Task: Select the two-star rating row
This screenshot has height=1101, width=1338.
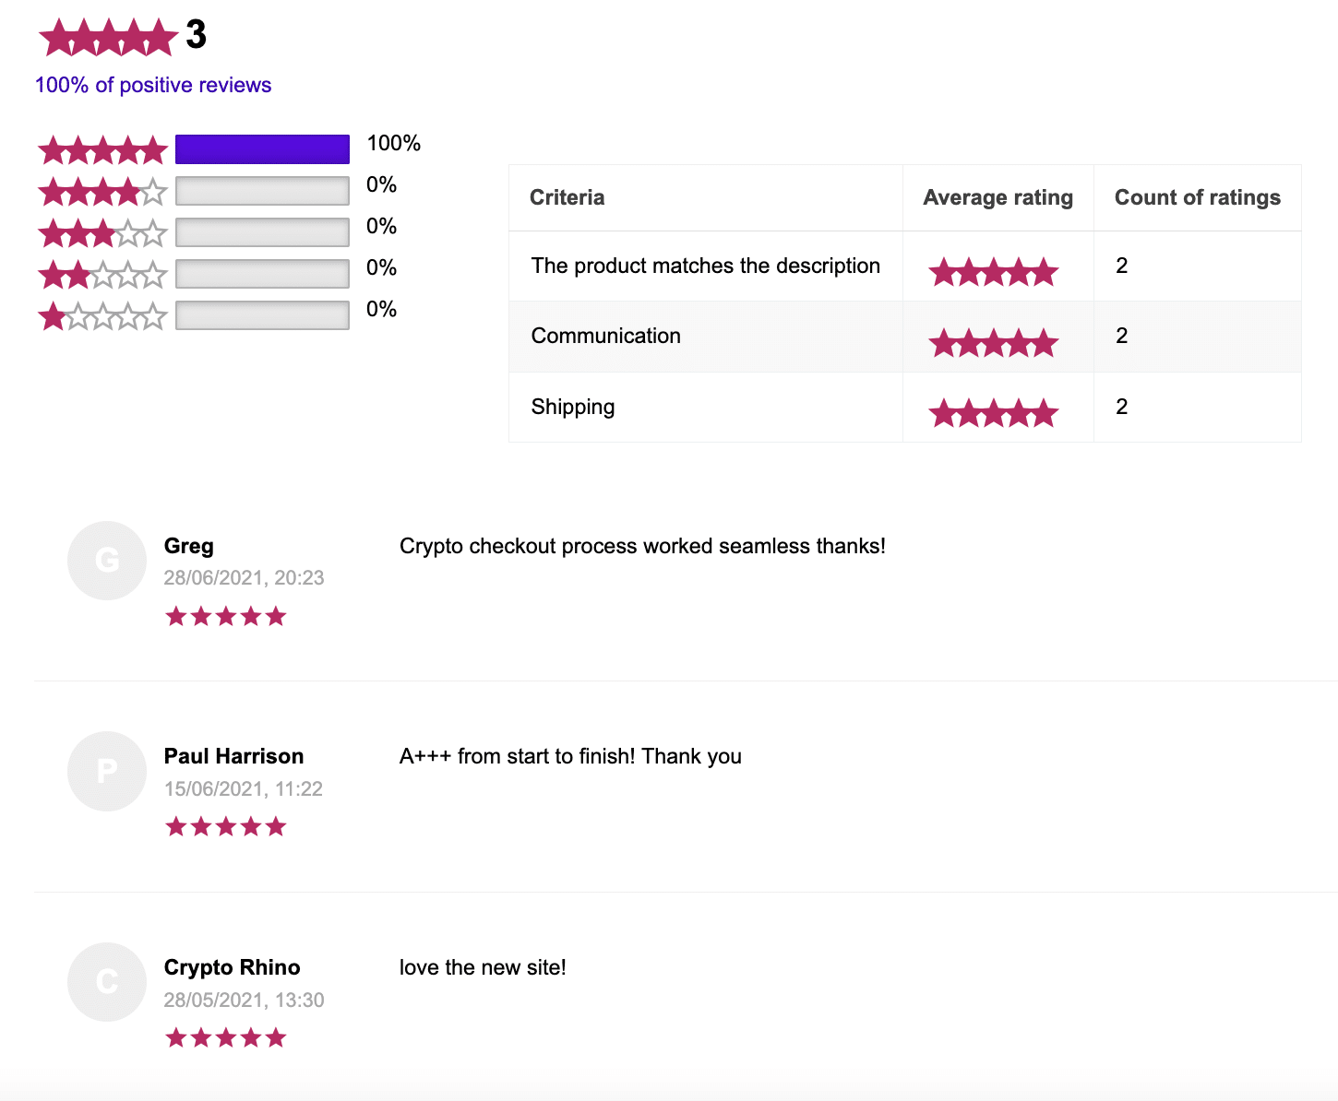Action: [217, 274]
